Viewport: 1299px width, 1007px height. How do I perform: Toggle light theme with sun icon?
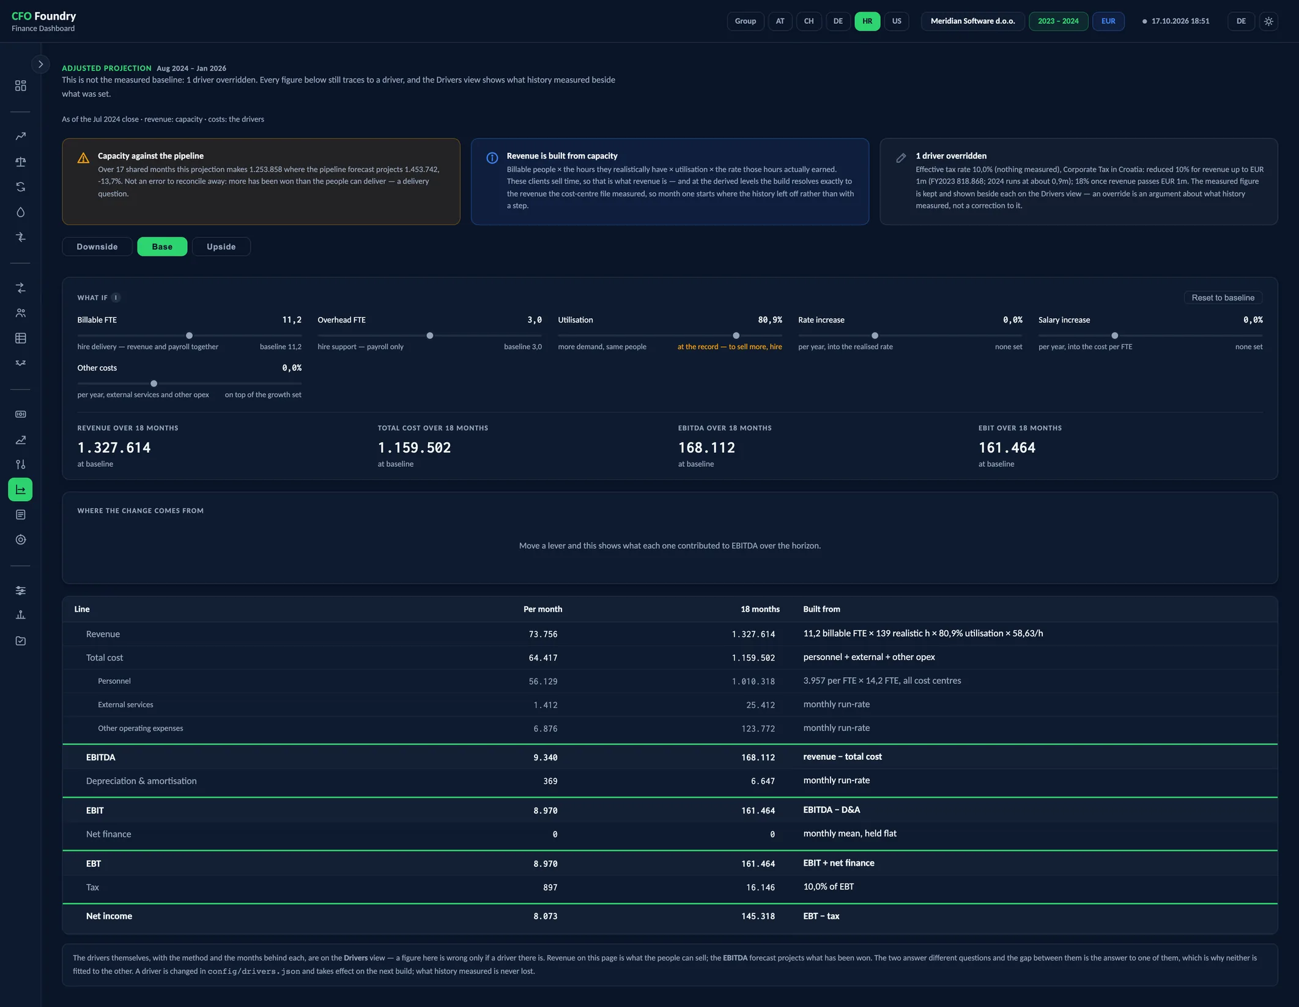1269,21
